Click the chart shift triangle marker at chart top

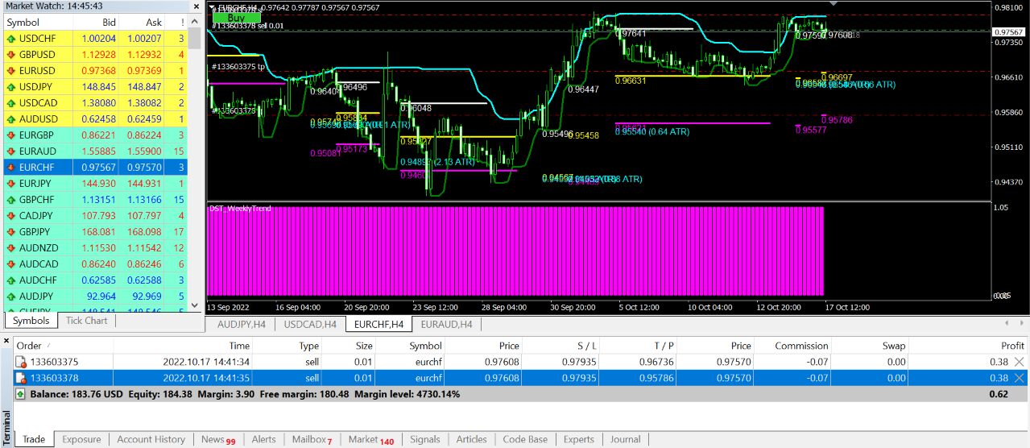(833, 3)
